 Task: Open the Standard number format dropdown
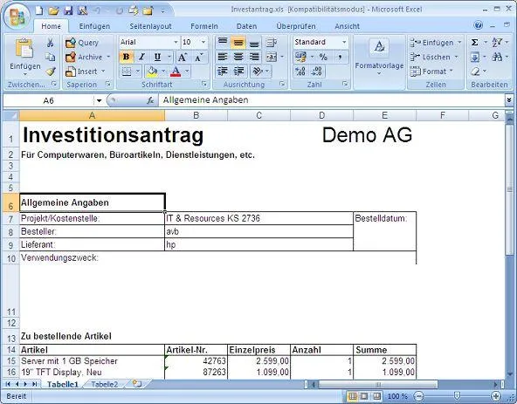click(x=344, y=42)
